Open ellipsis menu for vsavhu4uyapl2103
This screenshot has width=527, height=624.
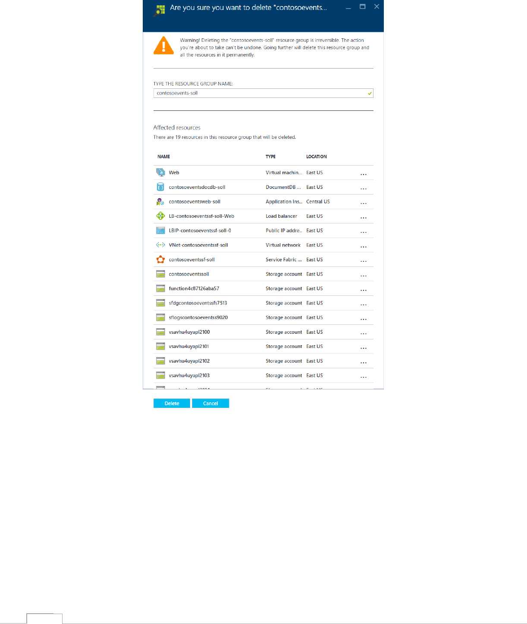(364, 377)
